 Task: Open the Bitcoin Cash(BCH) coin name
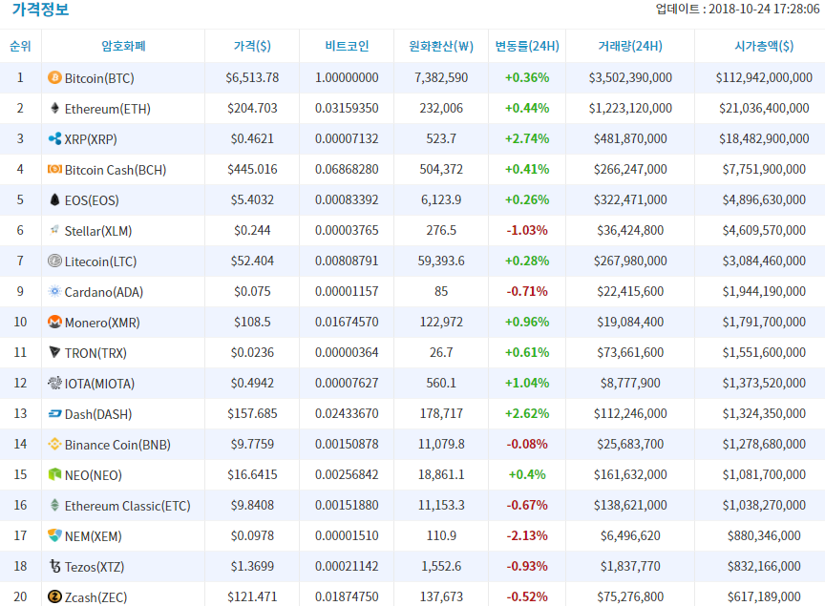point(116,170)
